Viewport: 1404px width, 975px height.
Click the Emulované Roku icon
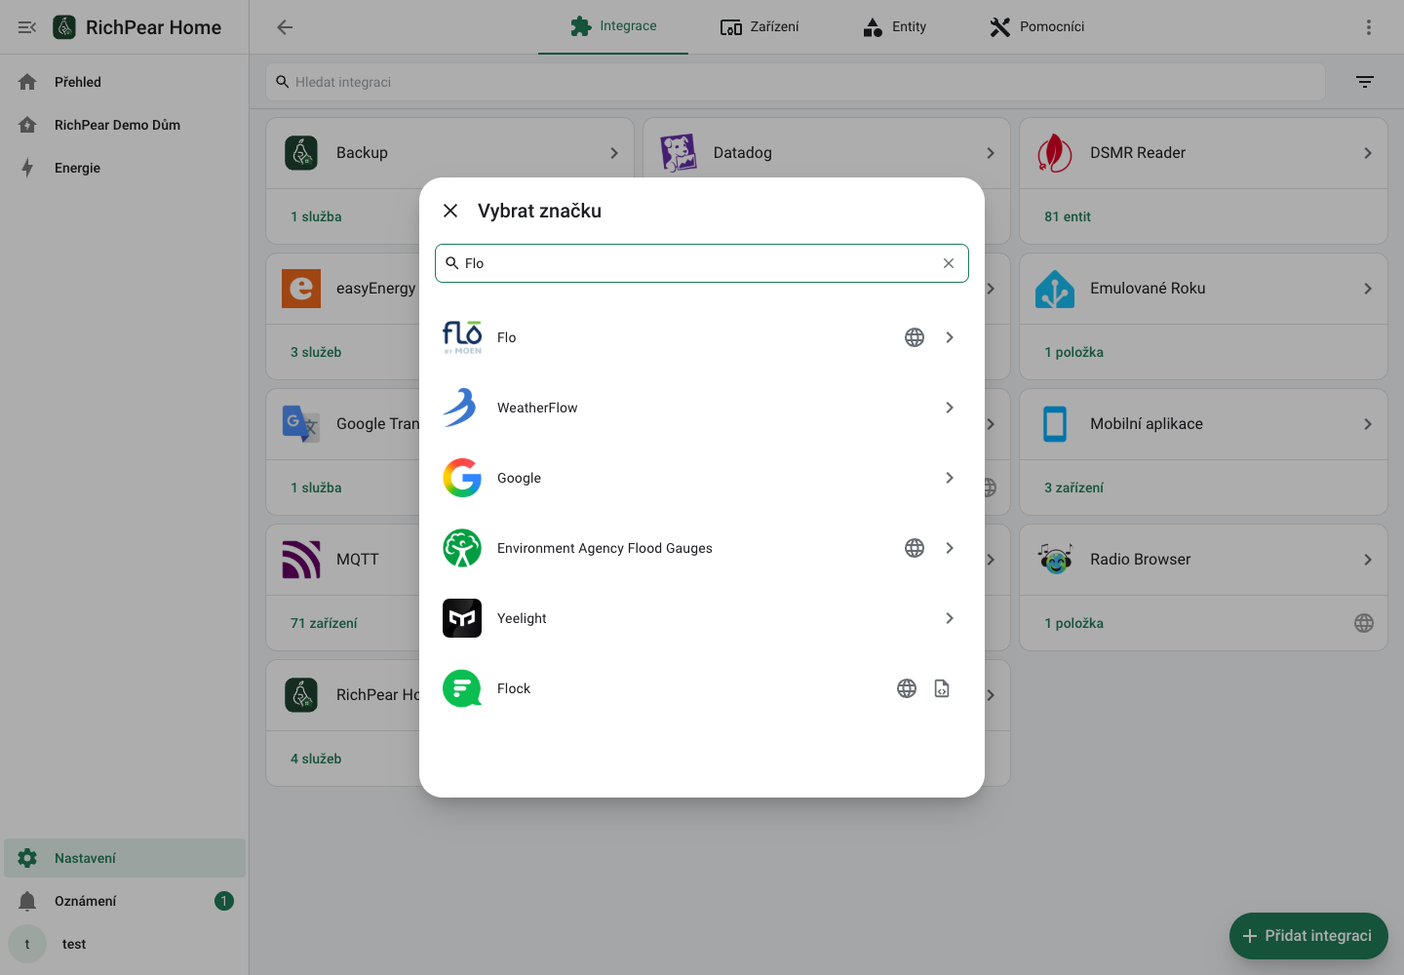click(1055, 289)
